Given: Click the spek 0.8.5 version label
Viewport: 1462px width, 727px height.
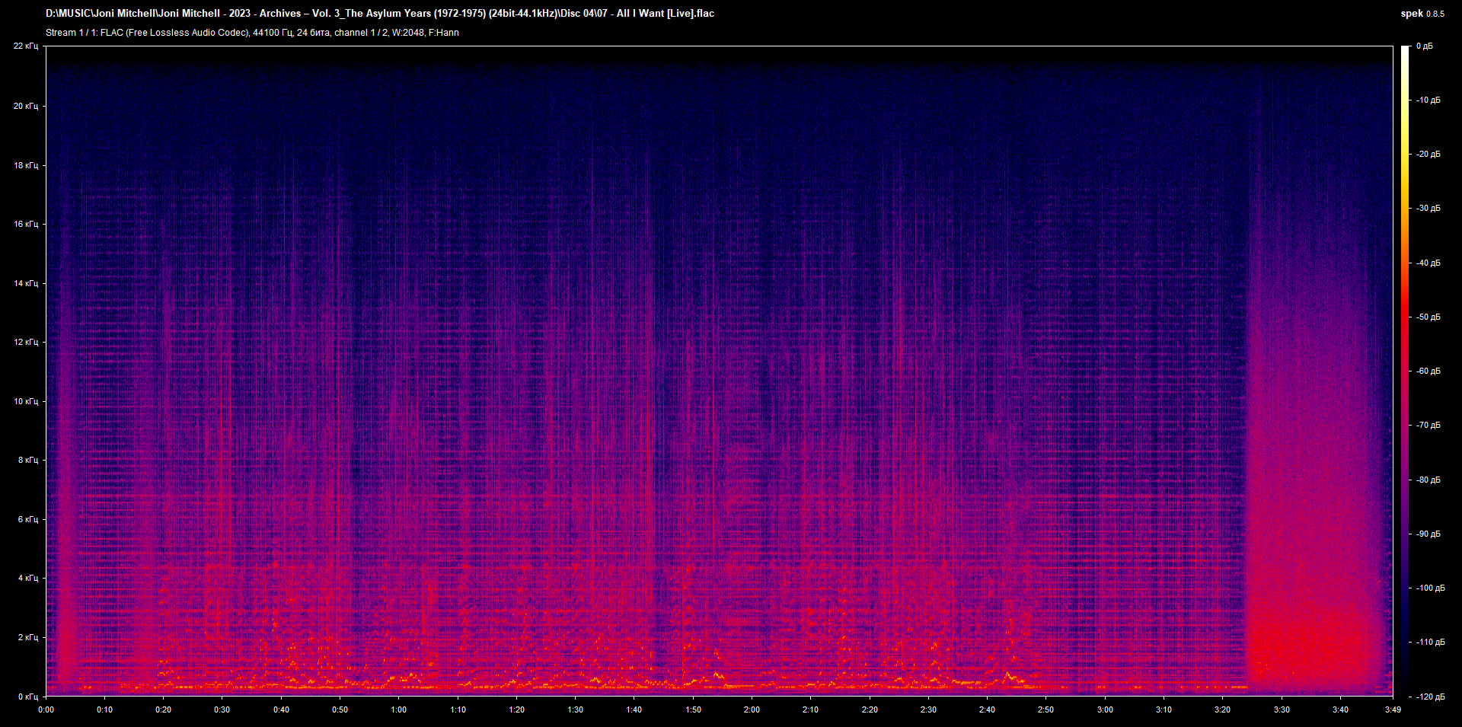Looking at the screenshot, I should pos(1422,14).
